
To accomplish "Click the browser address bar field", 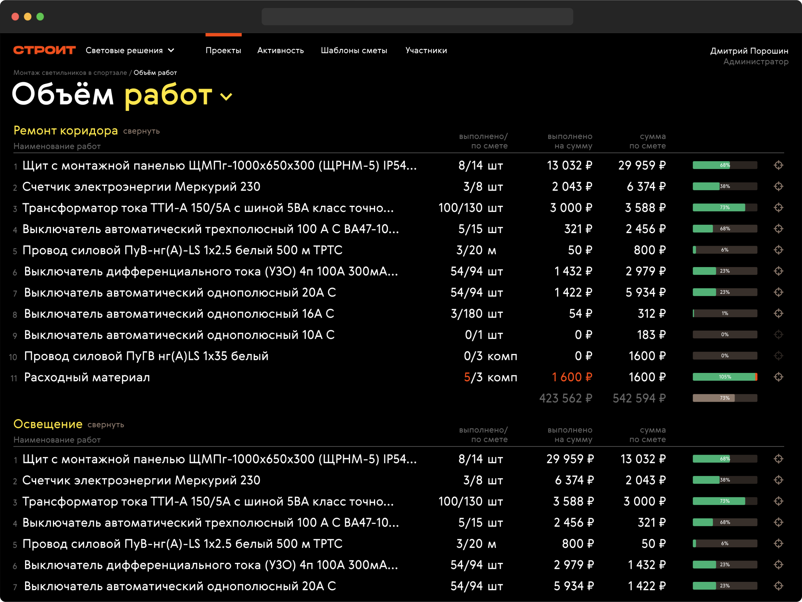I will click(417, 17).
